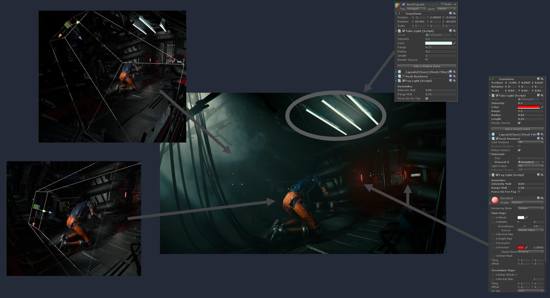Screen dimensions: 550x298
Task: Click the Range field showing 4.77
Action: click(x=440, y=47)
